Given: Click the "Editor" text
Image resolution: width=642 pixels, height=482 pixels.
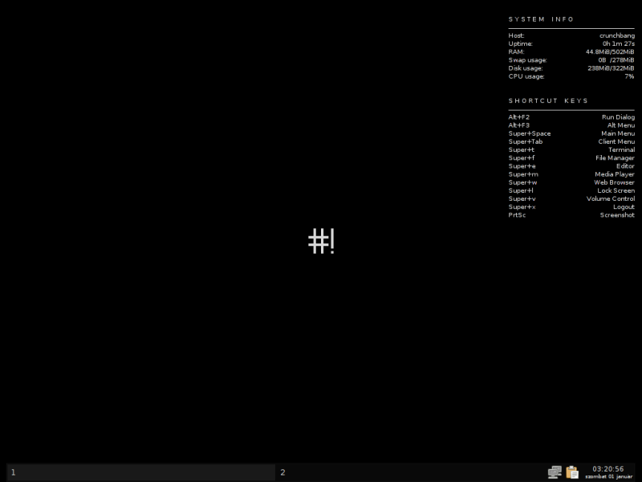Looking at the screenshot, I should click(x=625, y=166).
